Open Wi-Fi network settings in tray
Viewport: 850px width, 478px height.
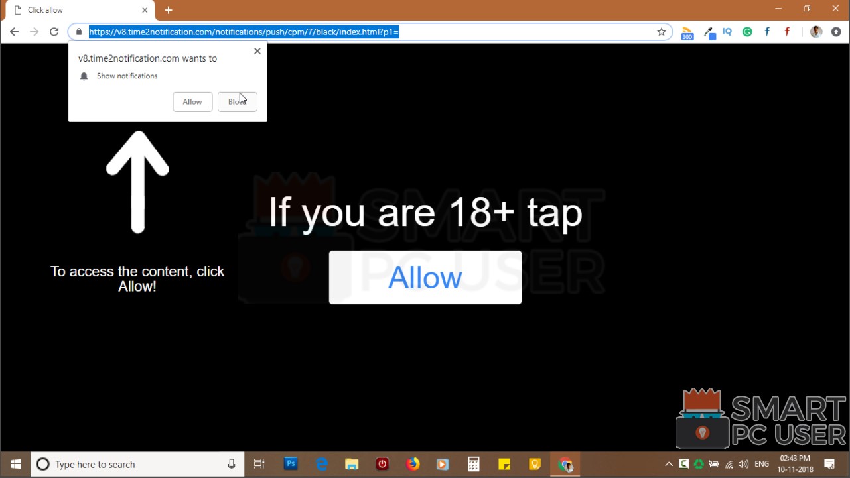click(729, 464)
